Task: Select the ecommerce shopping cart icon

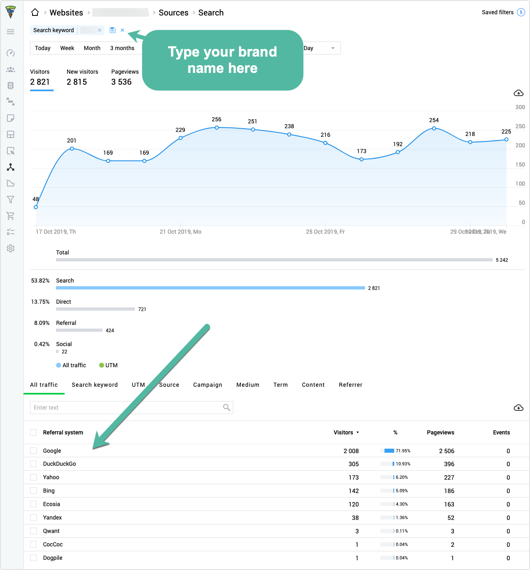Action: pyautogui.click(x=11, y=216)
